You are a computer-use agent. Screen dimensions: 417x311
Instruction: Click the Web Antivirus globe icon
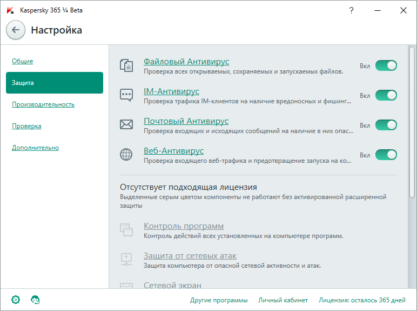pos(126,155)
